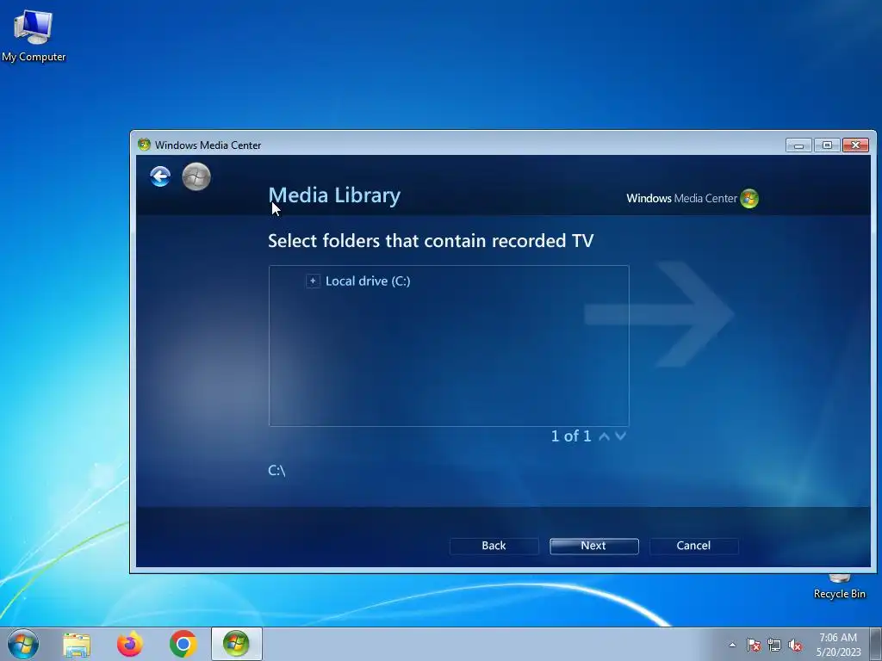Close the Windows Media Center window
Viewport: 882px width, 661px height.
coord(855,145)
